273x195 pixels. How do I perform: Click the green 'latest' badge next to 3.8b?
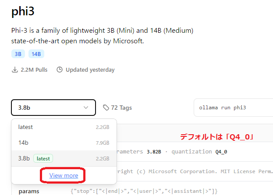coord(43,159)
